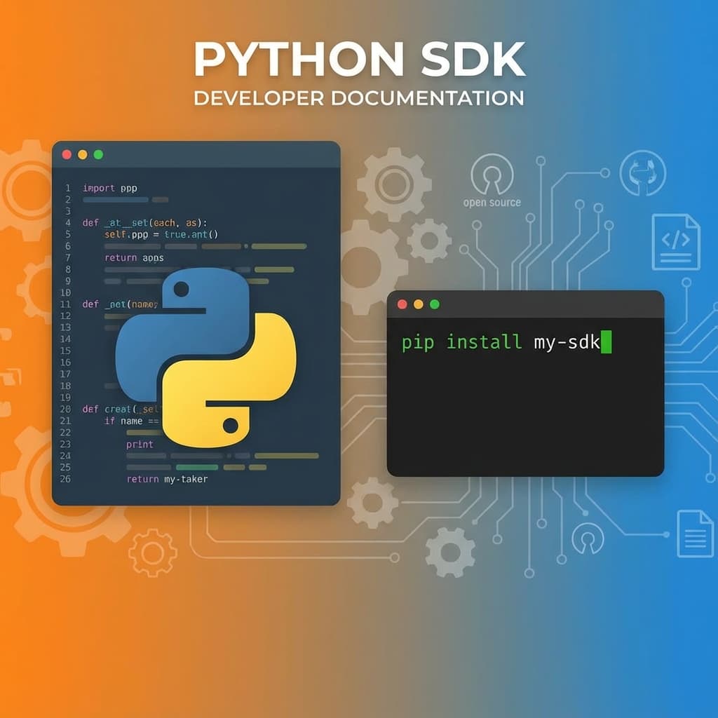
Task: Select line number 11 in the editor gutter
Action: (67, 304)
